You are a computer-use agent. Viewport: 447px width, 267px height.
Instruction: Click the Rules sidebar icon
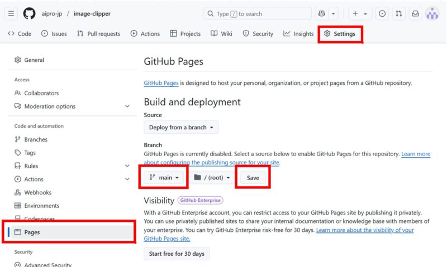pos(18,166)
